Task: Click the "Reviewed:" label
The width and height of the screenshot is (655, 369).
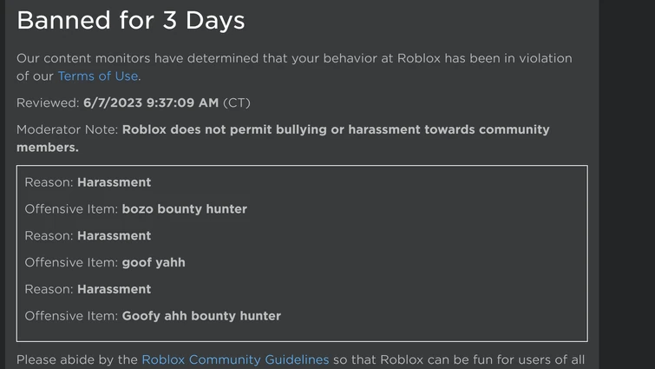Action: point(48,102)
